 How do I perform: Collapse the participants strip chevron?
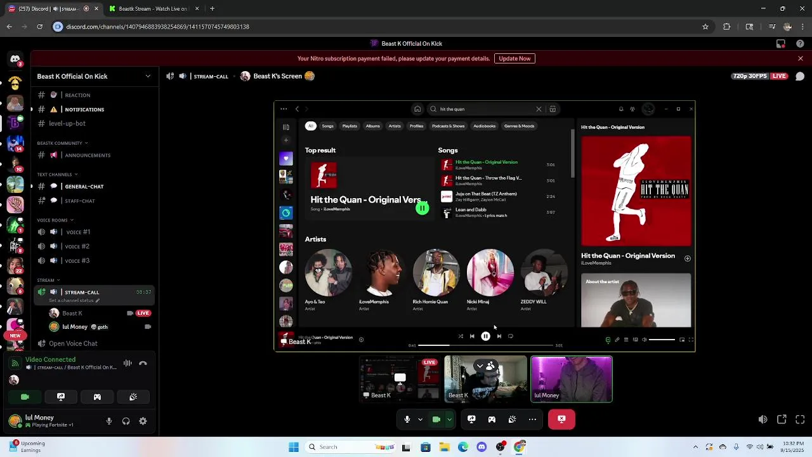click(x=480, y=366)
